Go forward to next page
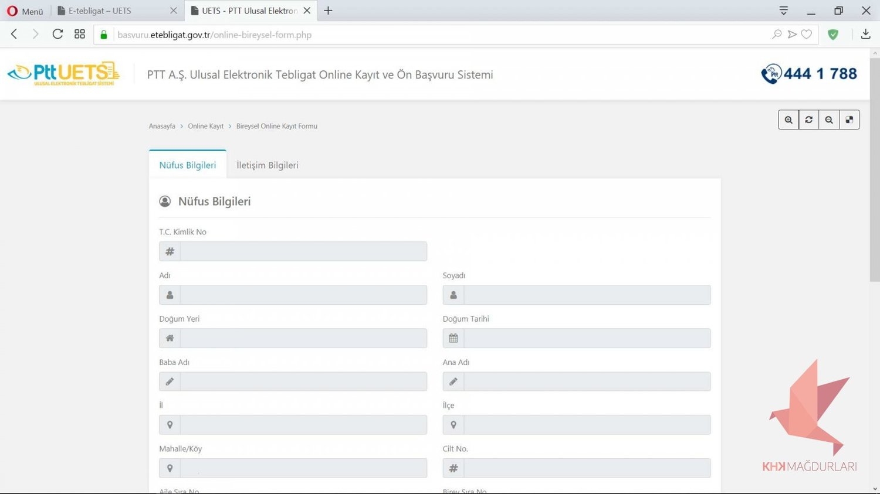880x494 pixels. [35, 34]
